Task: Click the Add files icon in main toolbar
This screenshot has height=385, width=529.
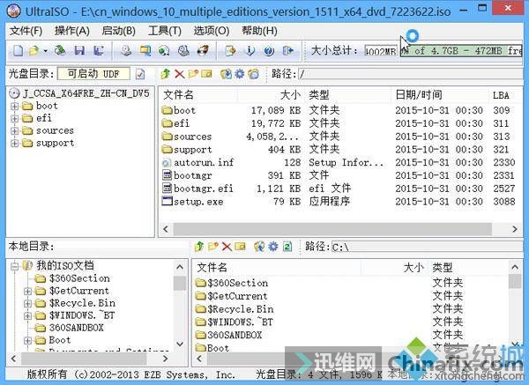Action: (230, 51)
